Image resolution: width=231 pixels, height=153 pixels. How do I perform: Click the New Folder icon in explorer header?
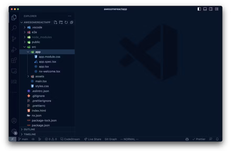point(61,22)
